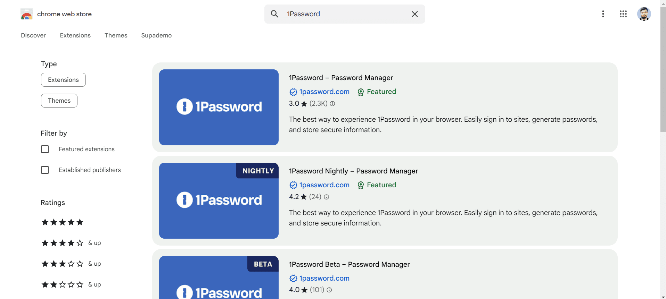Open the Google apps grid
This screenshot has height=299, width=666.
pos(623,14)
